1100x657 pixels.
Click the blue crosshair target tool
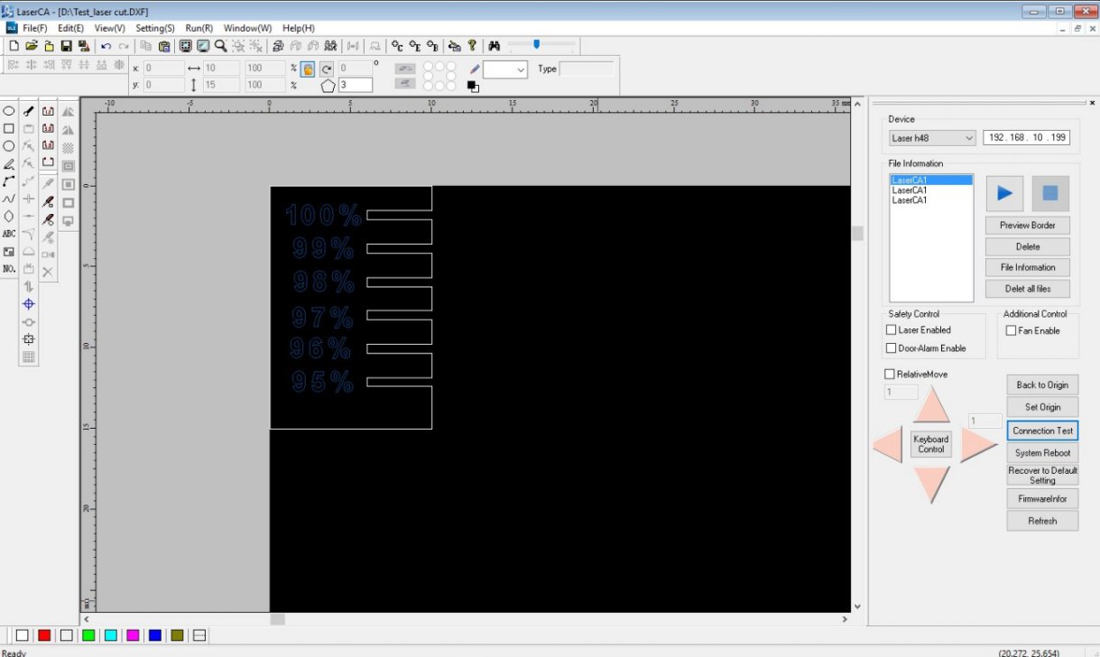[x=29, y=304]
